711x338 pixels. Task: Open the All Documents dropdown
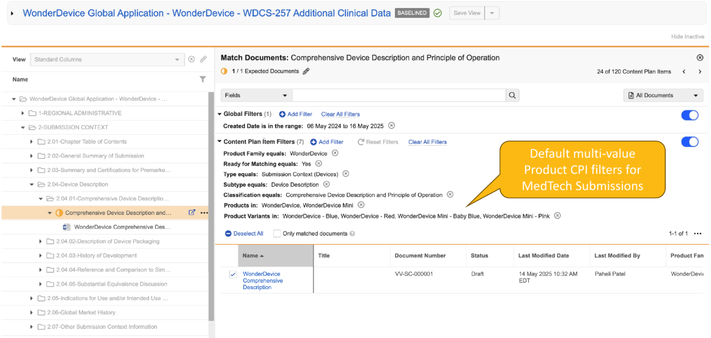coord(663,95)
